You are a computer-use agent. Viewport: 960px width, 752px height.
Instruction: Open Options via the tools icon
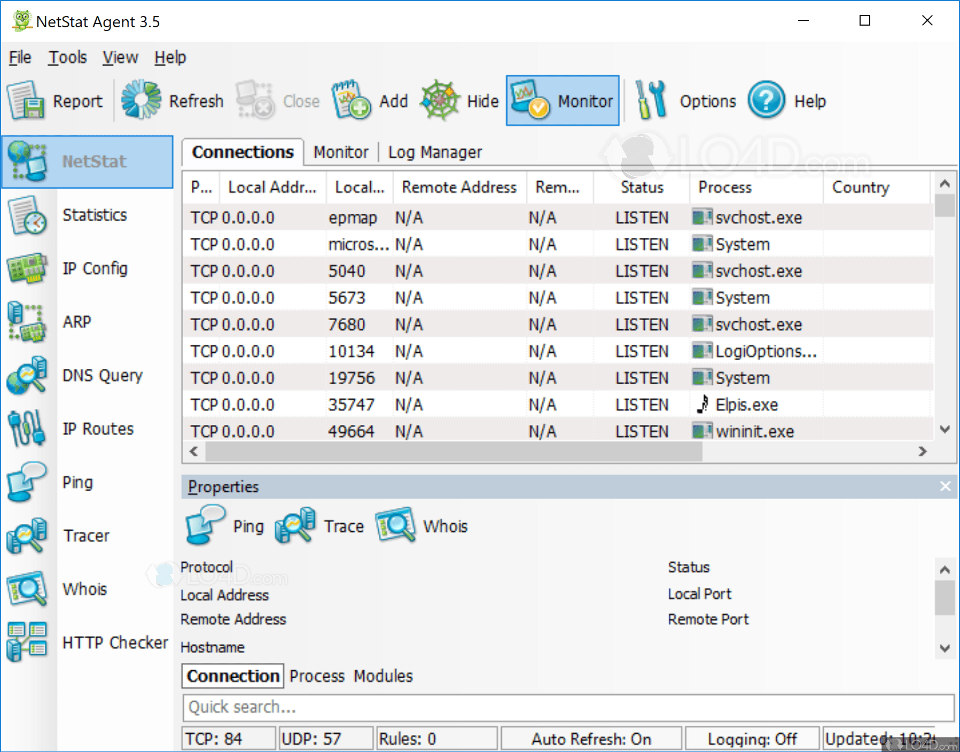click(651, 100)
